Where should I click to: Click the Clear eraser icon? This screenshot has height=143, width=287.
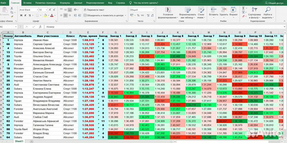pos(244,16)
